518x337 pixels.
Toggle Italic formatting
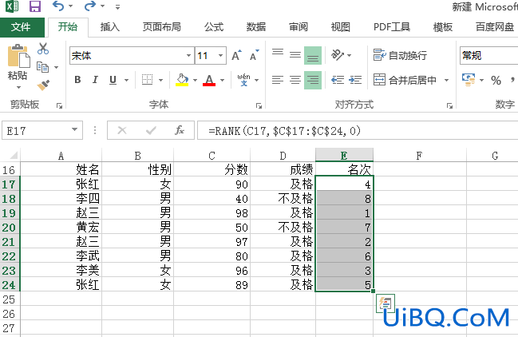click(x=95, y=80)
